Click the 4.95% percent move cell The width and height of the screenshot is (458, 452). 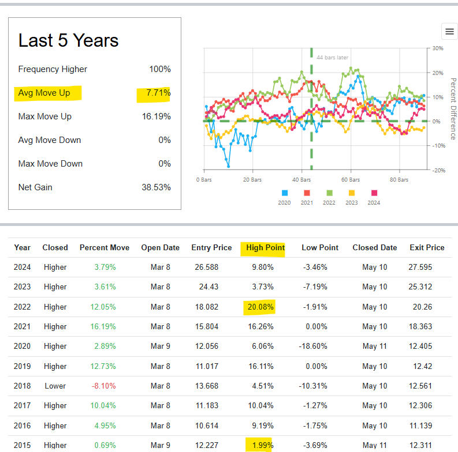tap(105, 425)
